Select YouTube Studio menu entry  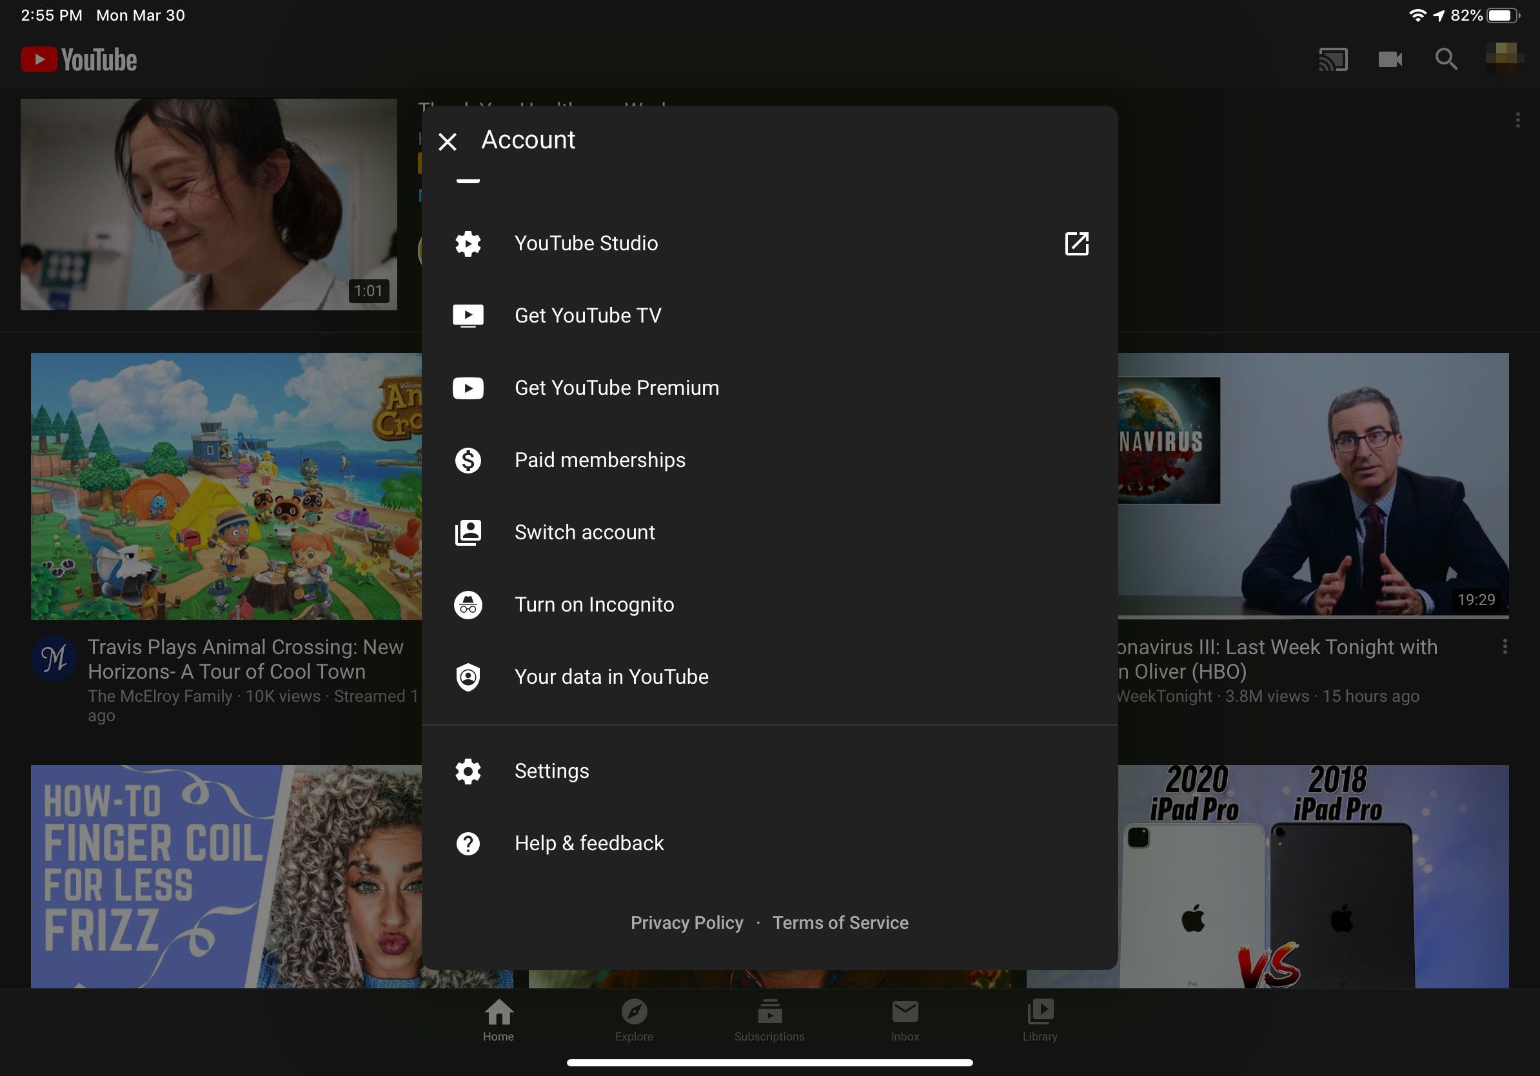[x=769, y=243]
